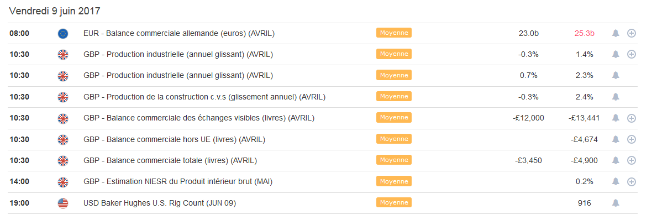Screen dimensions: 657x220
Task: Expand NIESR GDP estimate with plus icon
Action: click(632, 182)
